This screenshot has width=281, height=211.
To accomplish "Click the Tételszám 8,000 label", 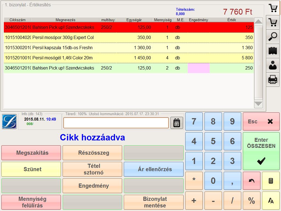I will pyautogui.click(x=185, y=12).
